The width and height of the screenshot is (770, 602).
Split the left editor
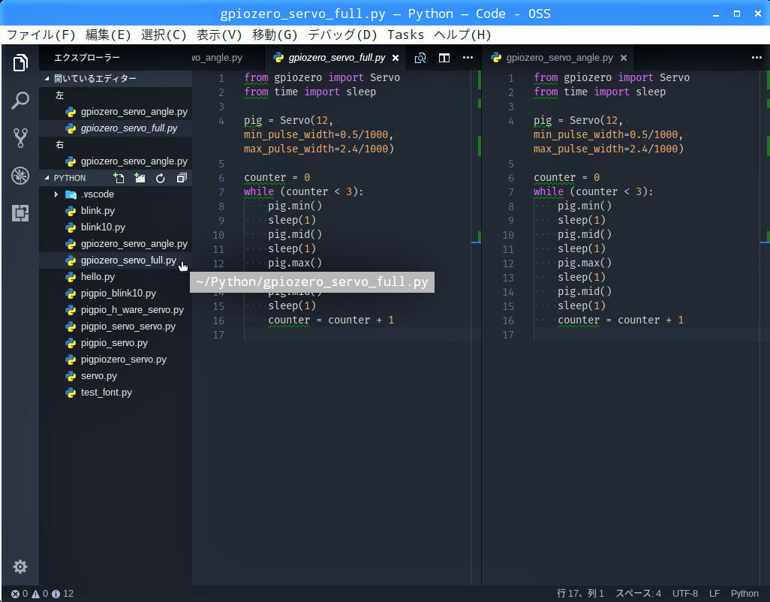pyautogui.click(x=444, y=58)
